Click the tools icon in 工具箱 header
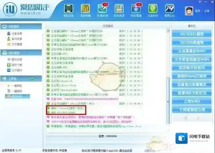215x153 pixels. [x=5, y=79]
